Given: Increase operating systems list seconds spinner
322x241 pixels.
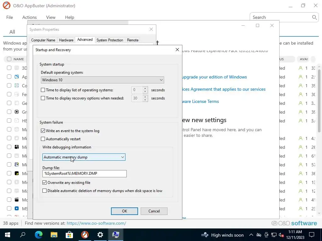Looking at the screenshot, I should click(145, 88).
